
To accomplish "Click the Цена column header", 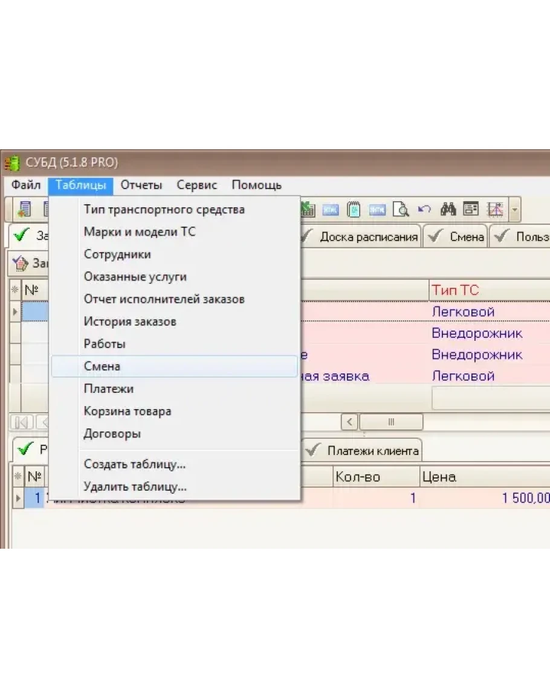I will (439, 477).
